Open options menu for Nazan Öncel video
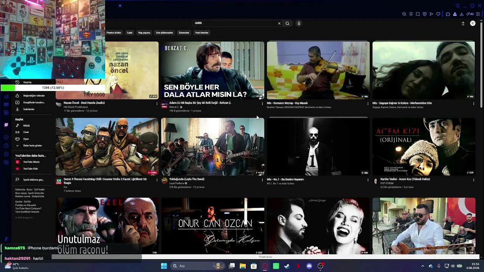The height and width of the screenshot is (272, 484). point(157,104)
